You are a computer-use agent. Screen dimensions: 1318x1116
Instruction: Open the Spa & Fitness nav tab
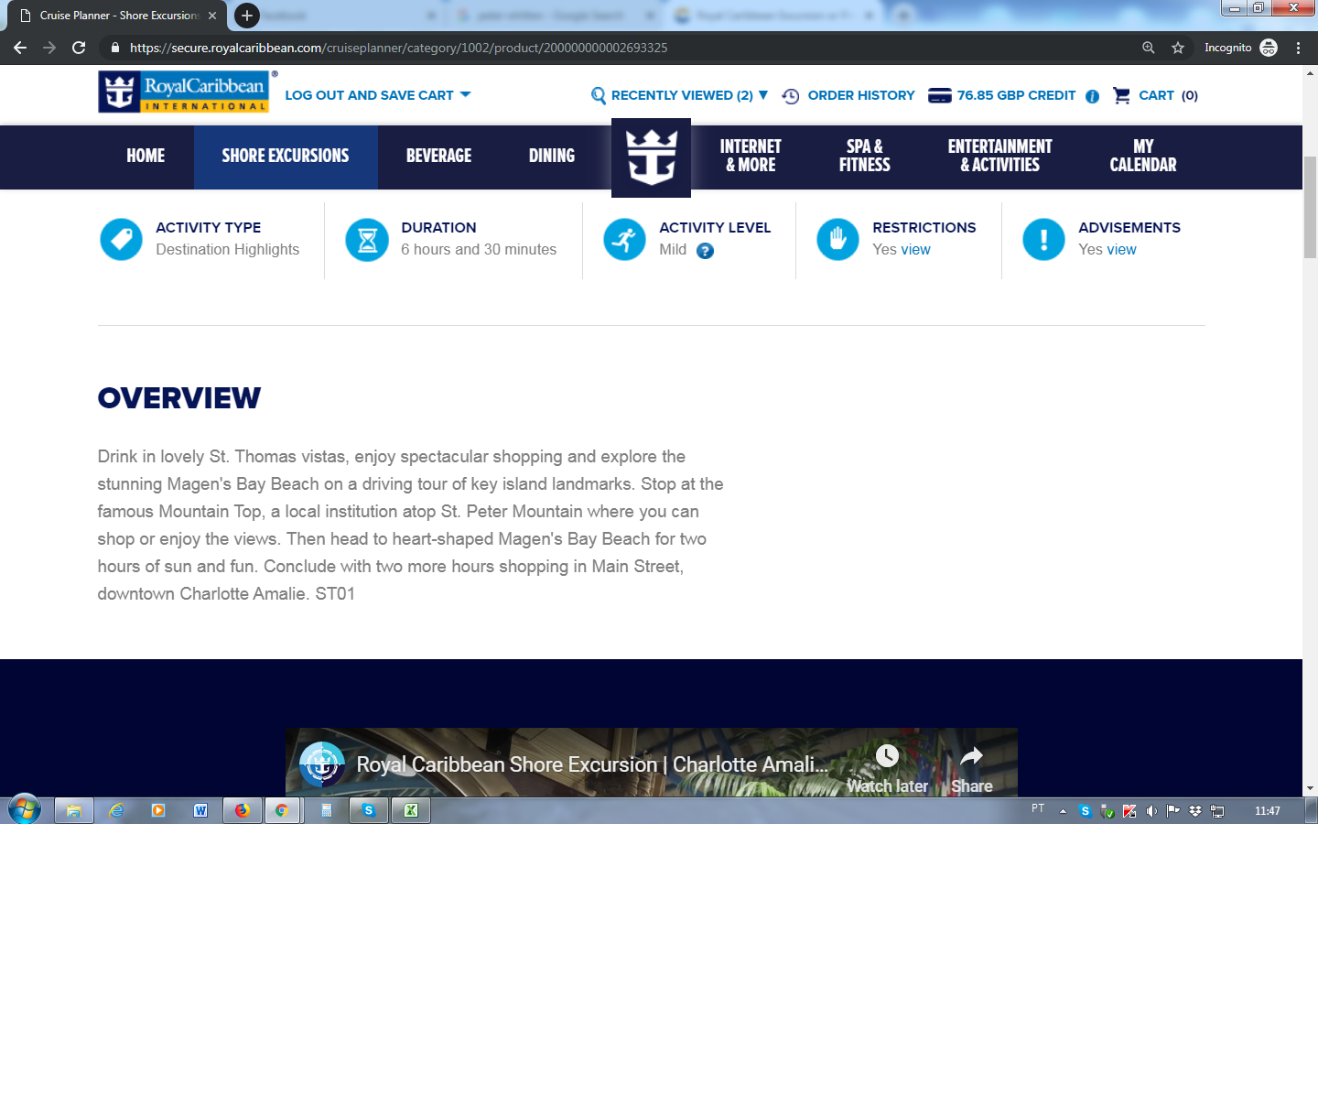(x=865, y=156)
